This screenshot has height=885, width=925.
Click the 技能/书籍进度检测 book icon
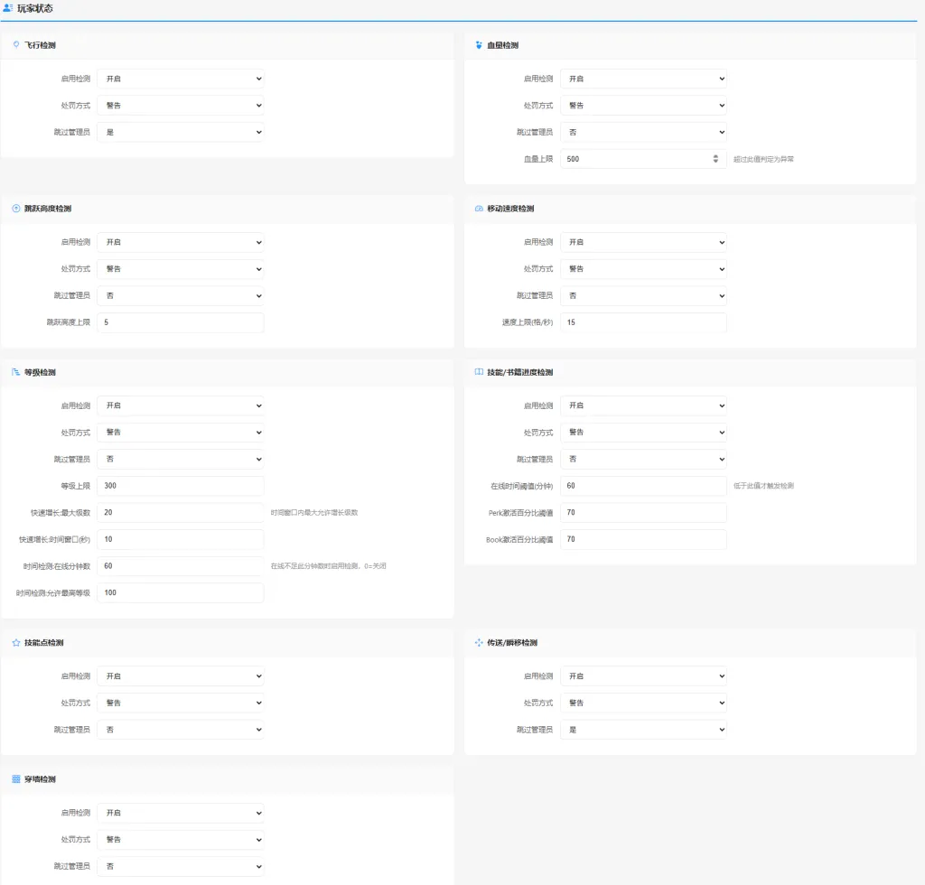pyautogui.click(x=479, y=372)
